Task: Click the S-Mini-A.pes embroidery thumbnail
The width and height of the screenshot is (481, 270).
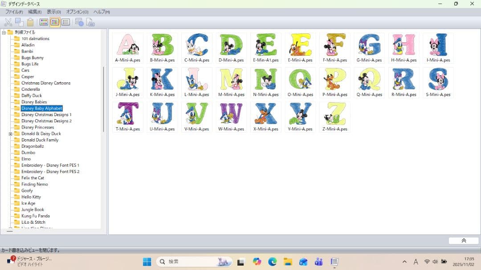Action: click(x=438, y=82)
